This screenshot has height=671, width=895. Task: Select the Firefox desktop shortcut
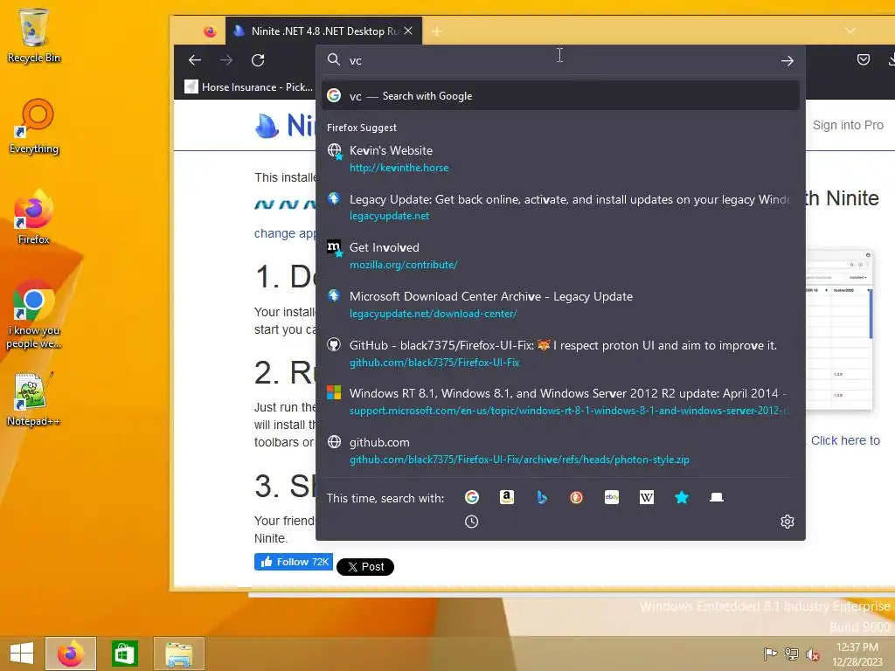coord(34,217)
